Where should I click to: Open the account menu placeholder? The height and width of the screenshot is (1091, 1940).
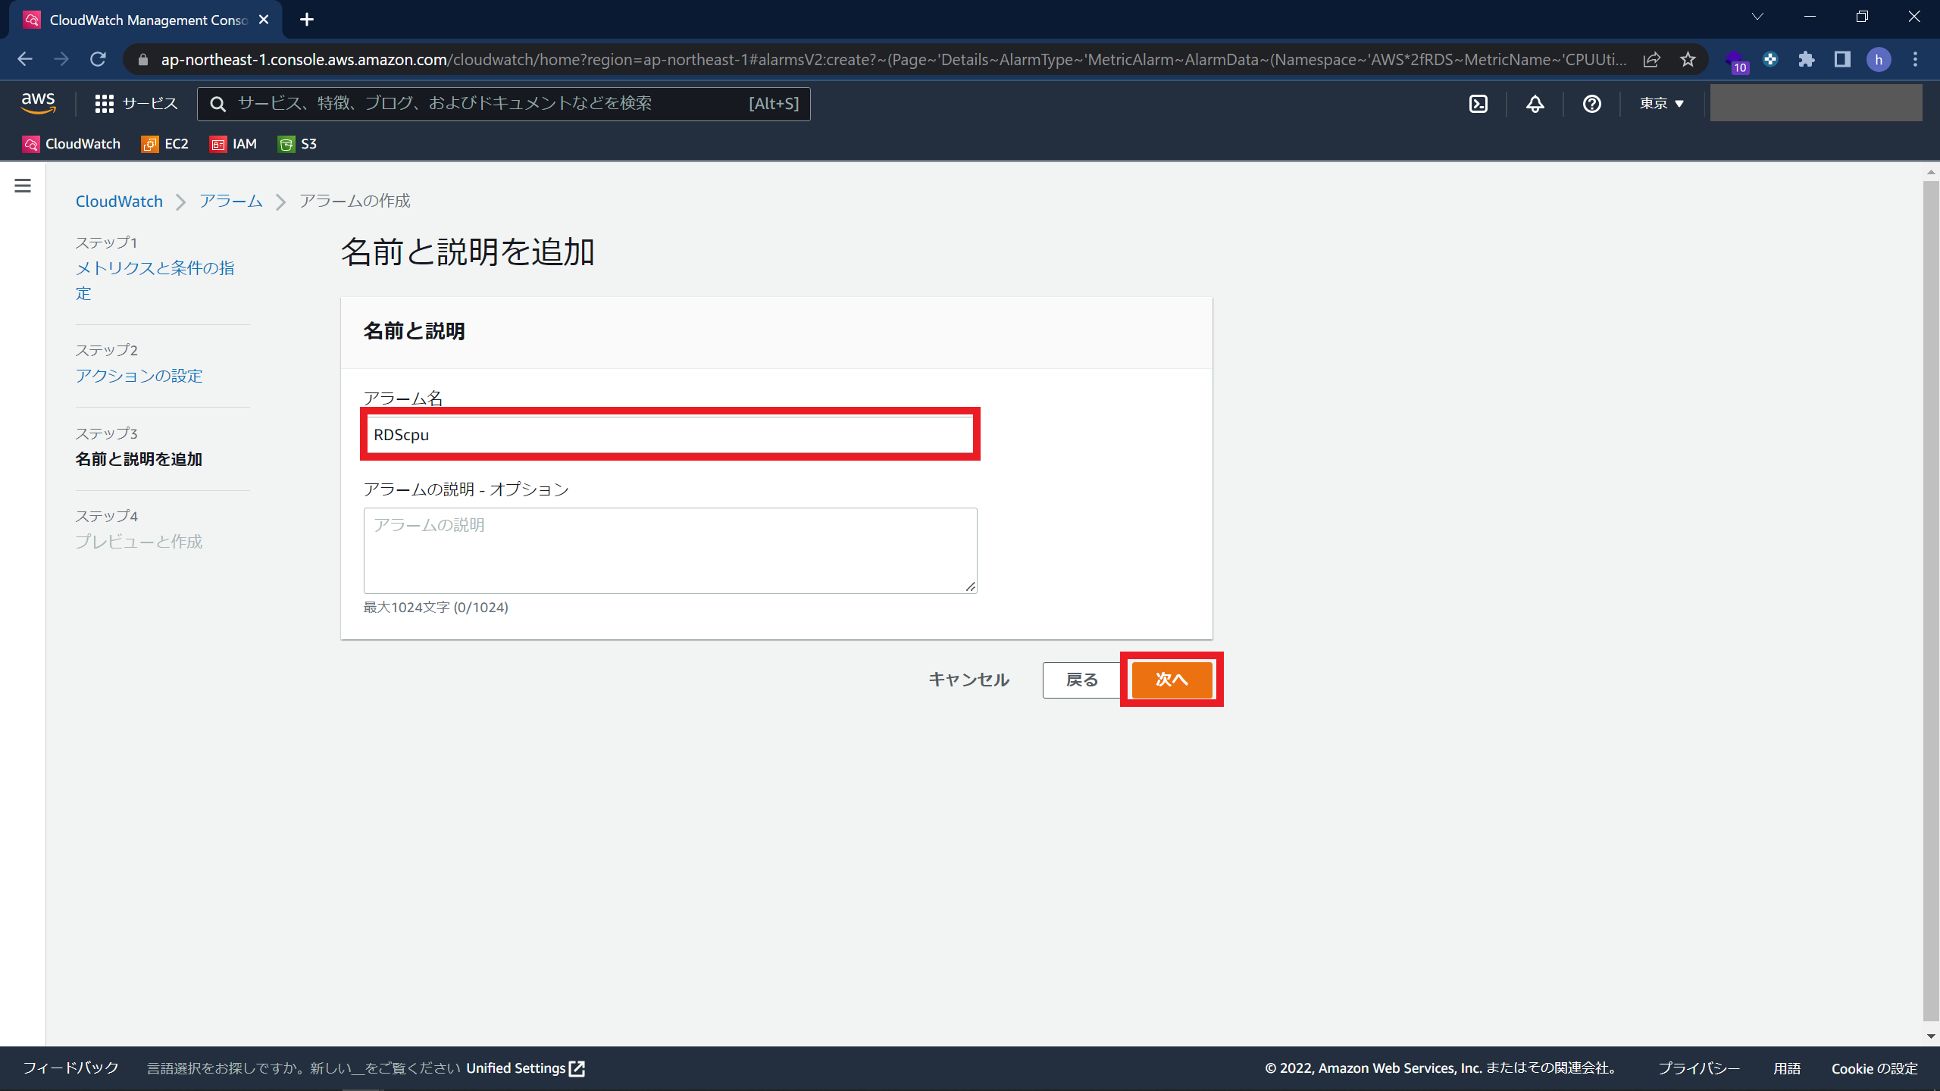click(x=1816, y=103)
